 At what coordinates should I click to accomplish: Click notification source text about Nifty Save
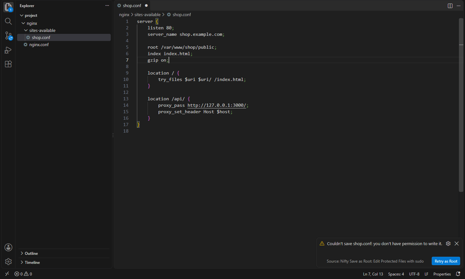pos(375,261)
